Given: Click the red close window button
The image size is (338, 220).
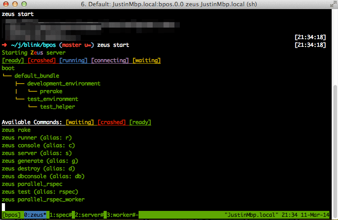Looking at the screenshot, I should pos(6,5).
